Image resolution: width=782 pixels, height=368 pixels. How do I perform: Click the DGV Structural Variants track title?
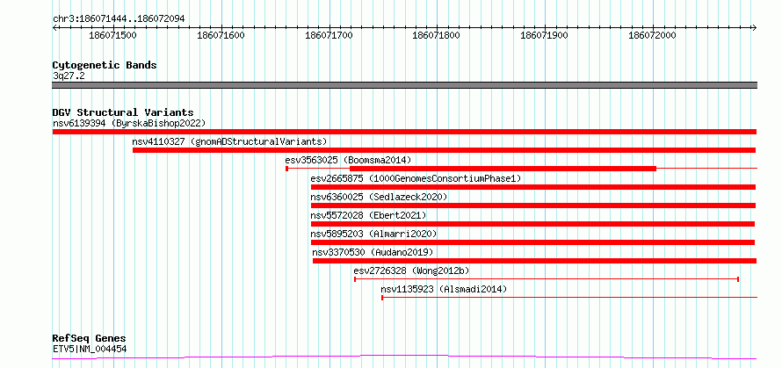pyautogui.click(x=123, y=112)
